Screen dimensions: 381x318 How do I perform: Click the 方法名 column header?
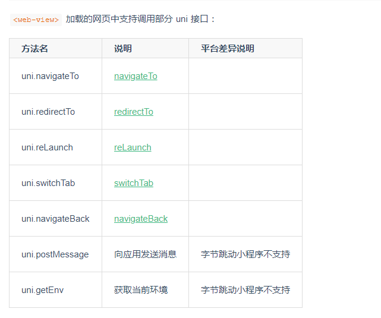(x=56, y=48)
